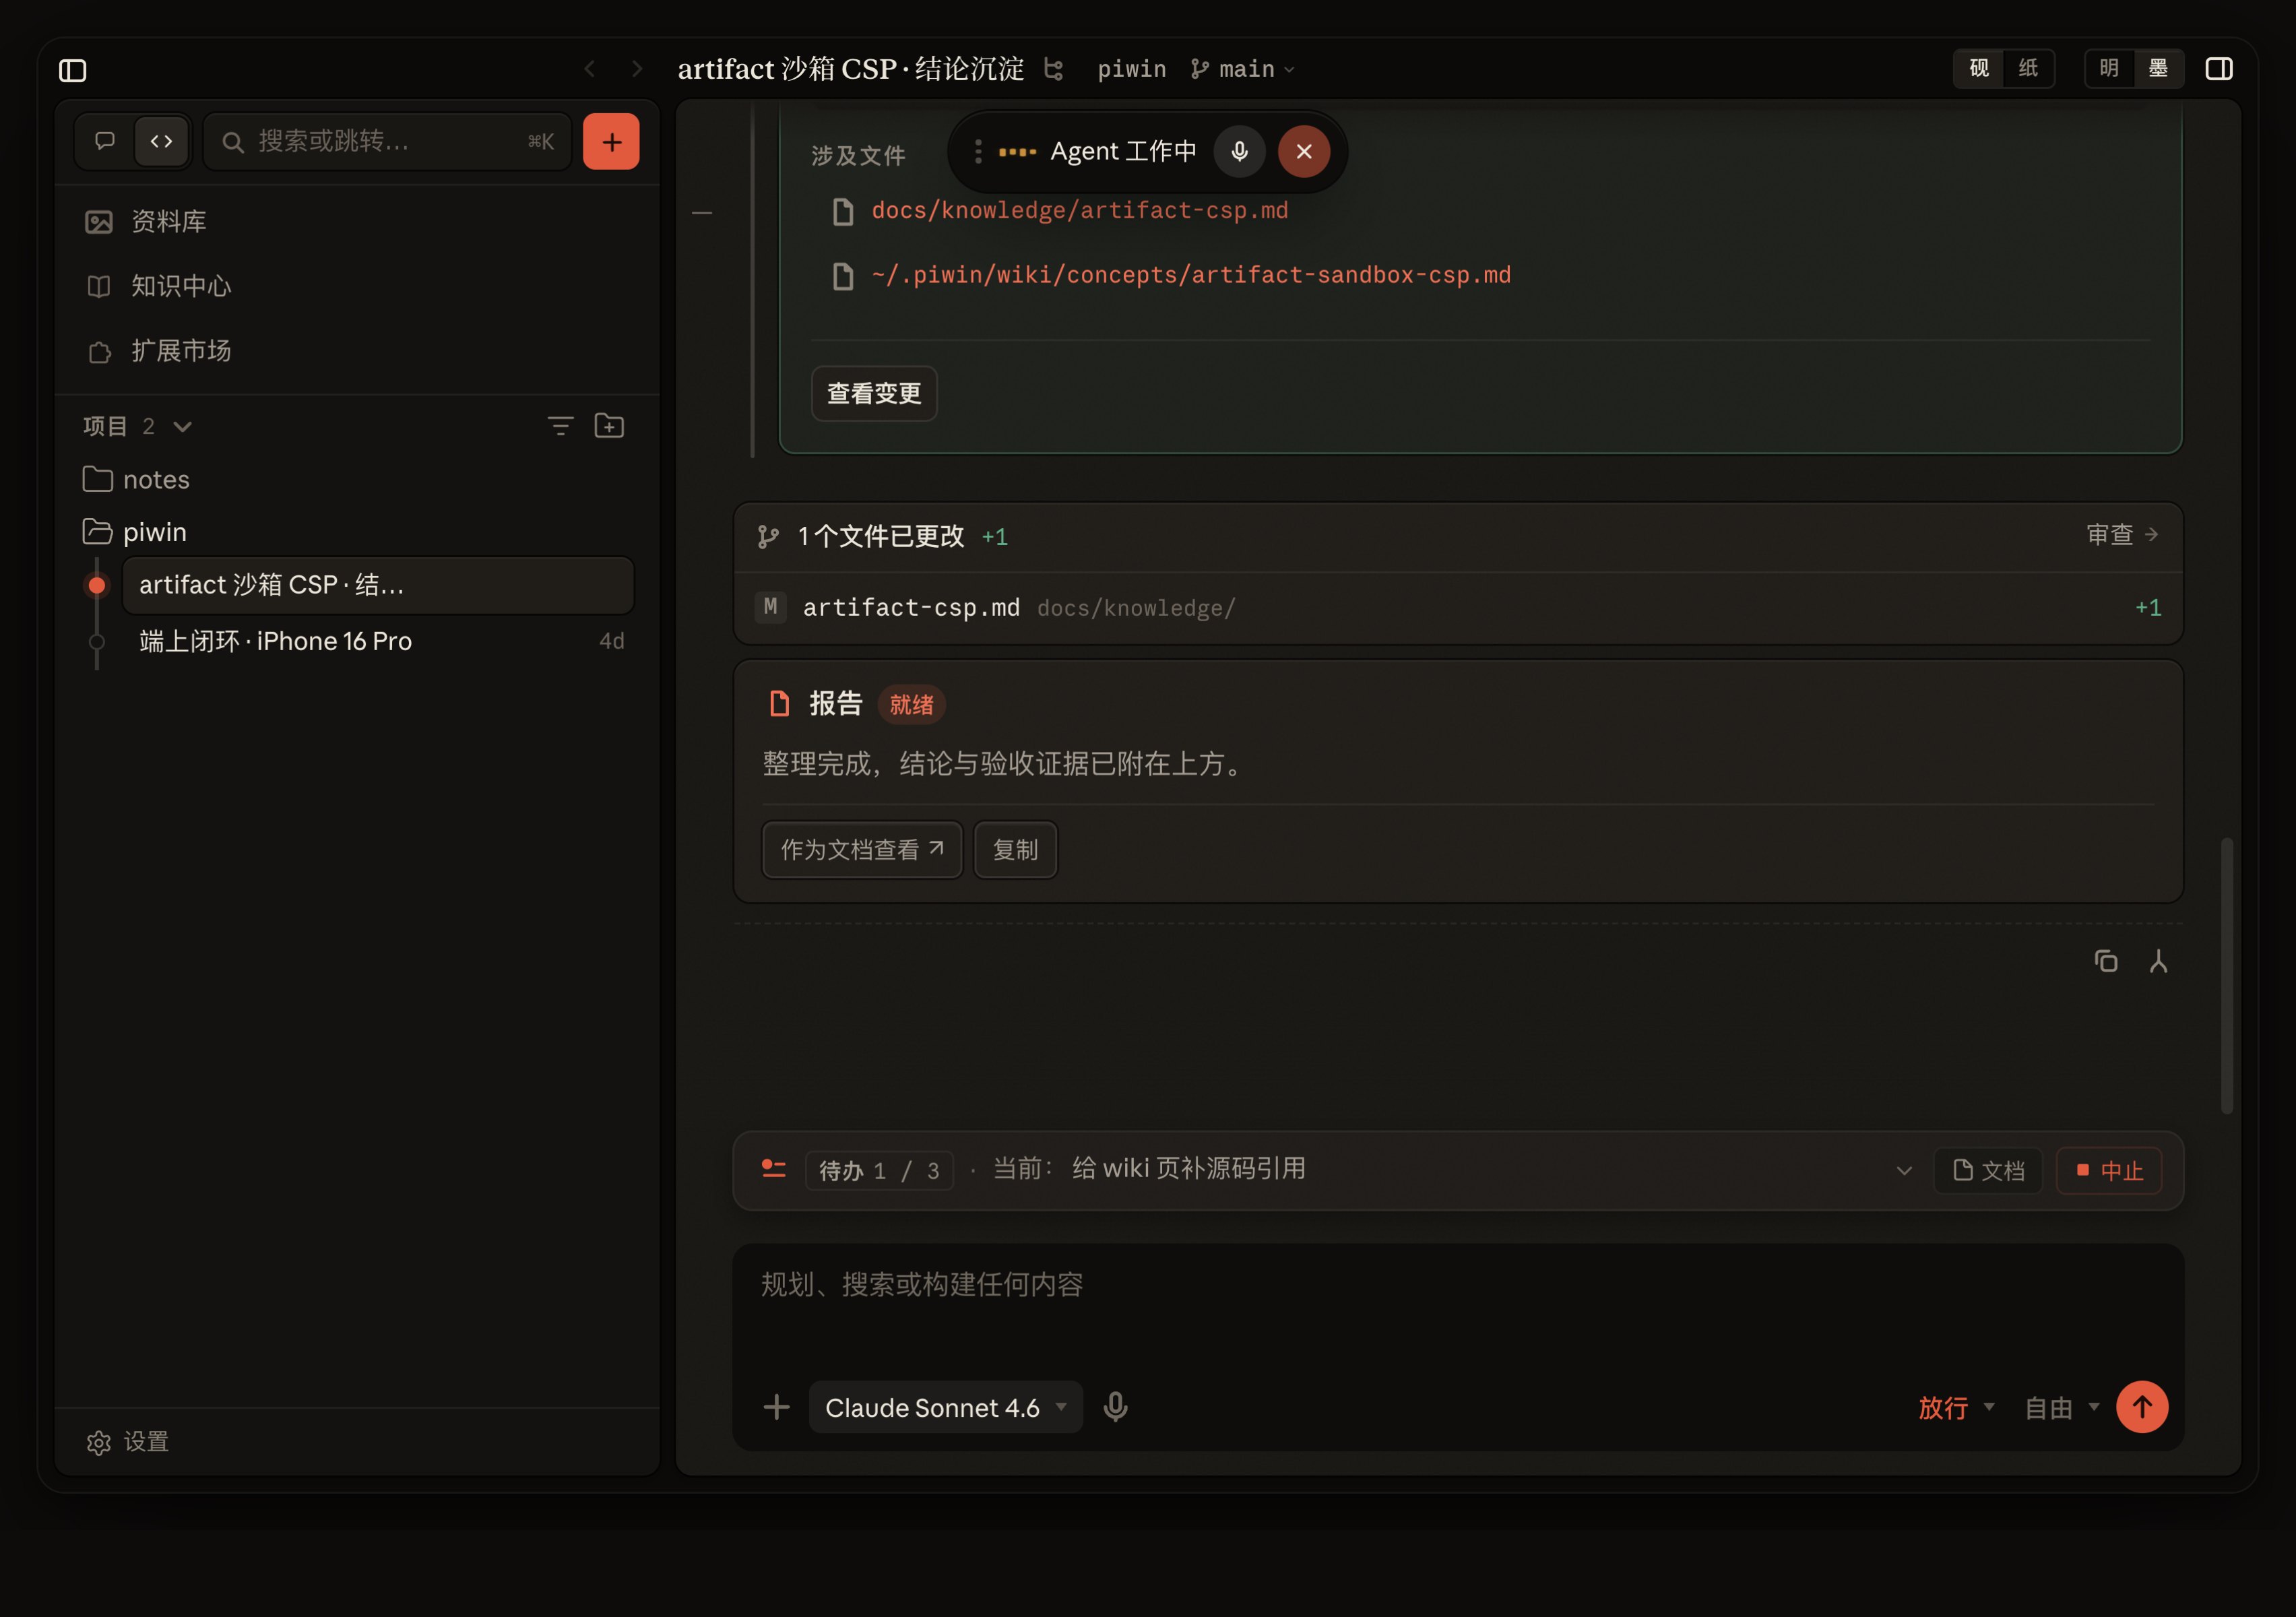Image resolution: width=2296 pixels, height=1617 pixels.
Task: Click the drag handle dots on Agent pill
Action: (978, 152)
